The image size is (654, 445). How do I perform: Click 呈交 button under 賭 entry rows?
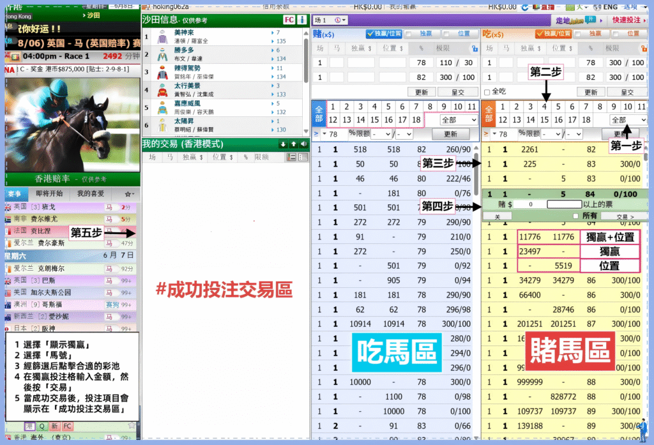click(457, 92)
